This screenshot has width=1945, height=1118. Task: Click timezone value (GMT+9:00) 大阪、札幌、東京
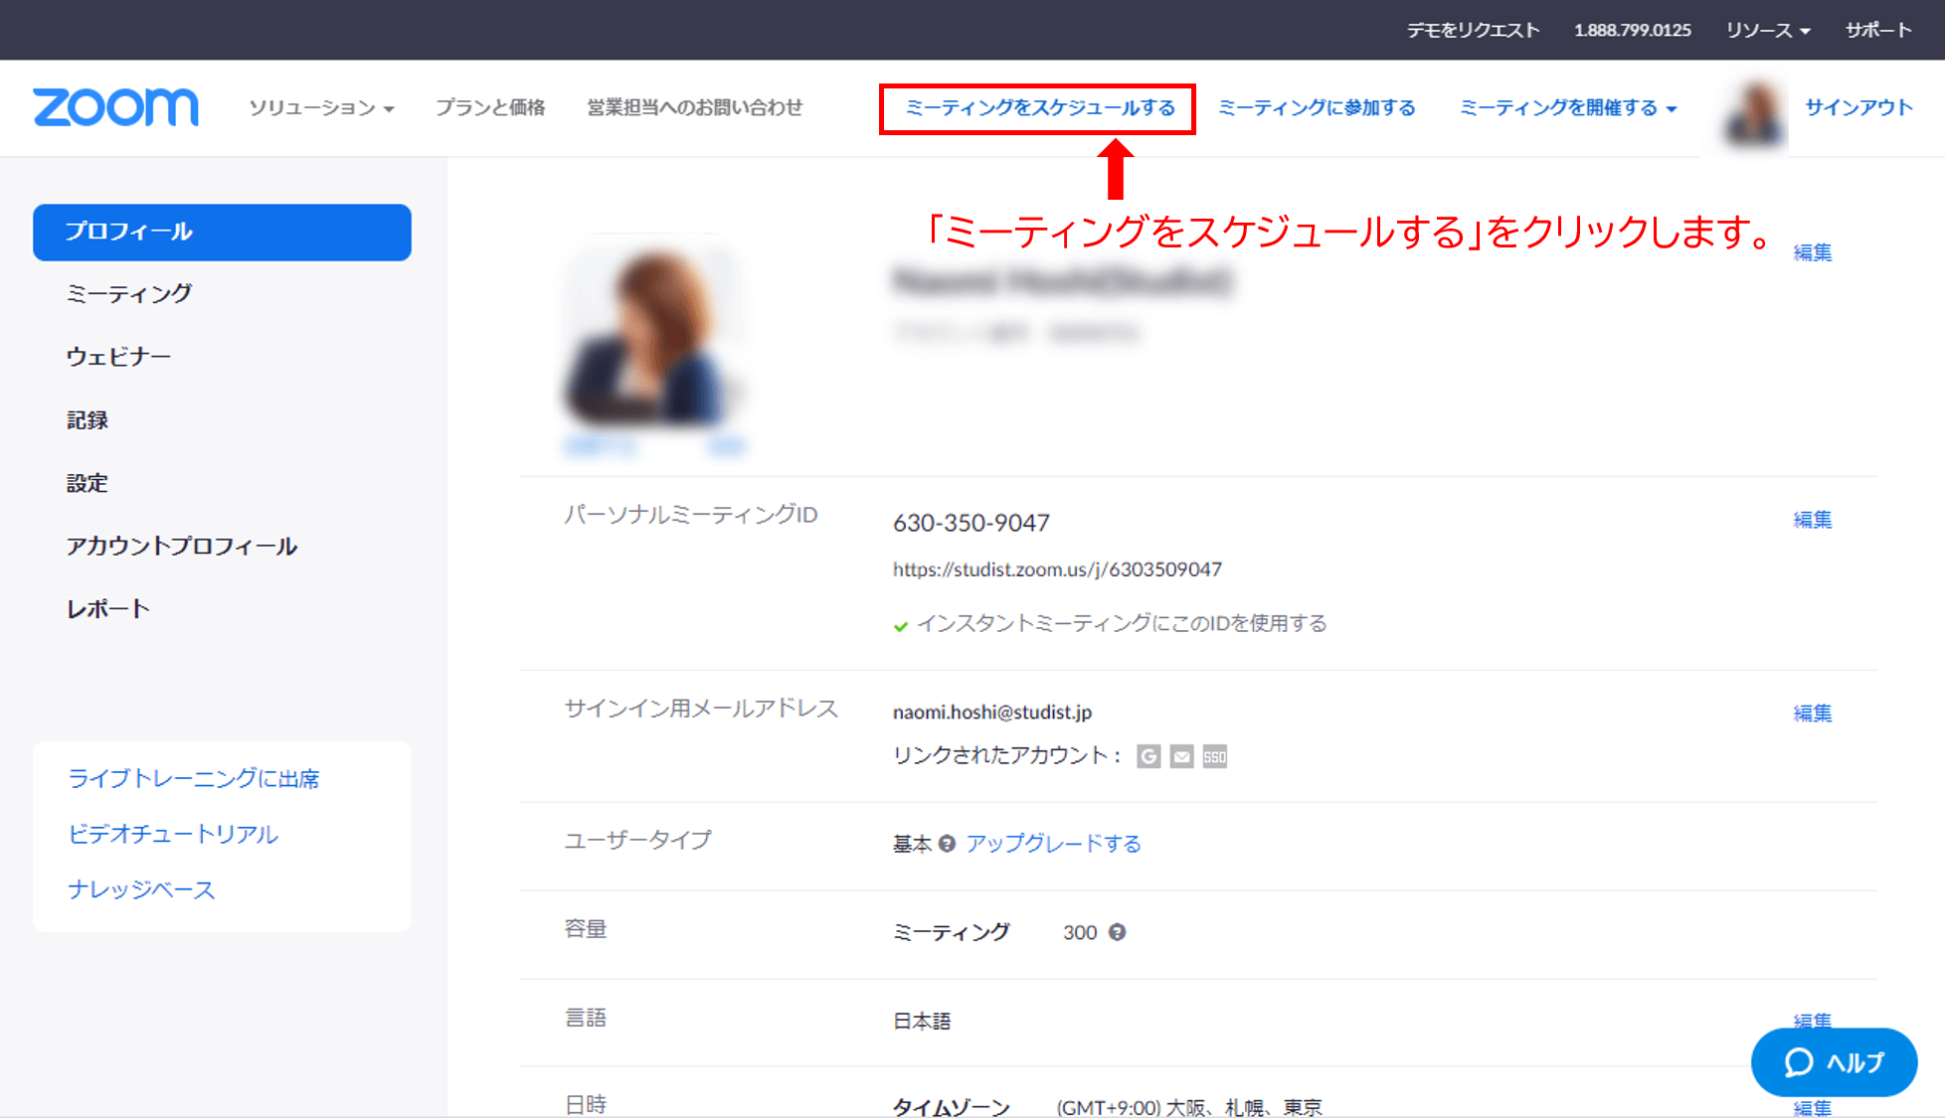pyautogui.click(x=1189, y=1108)
